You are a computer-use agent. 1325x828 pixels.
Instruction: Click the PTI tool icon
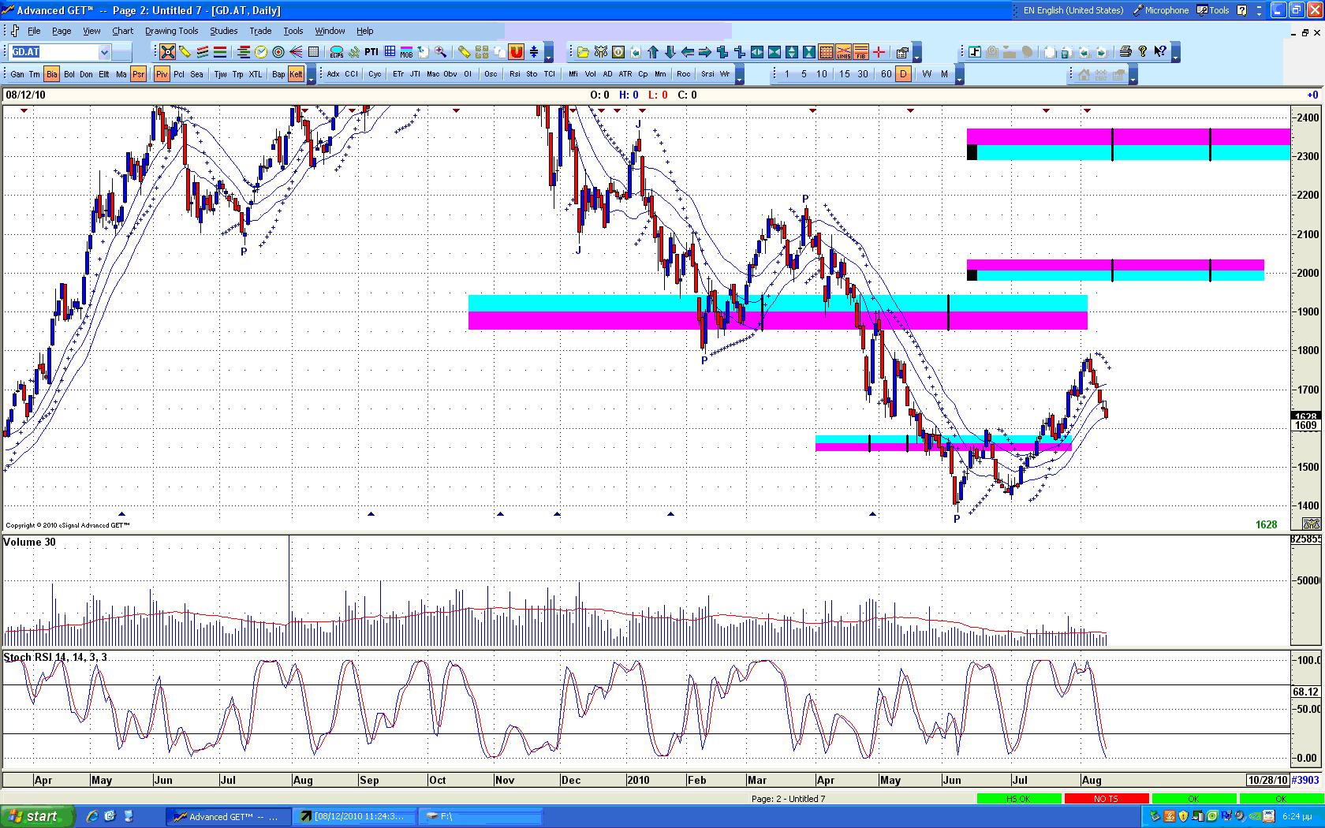[x=371, y=52]
